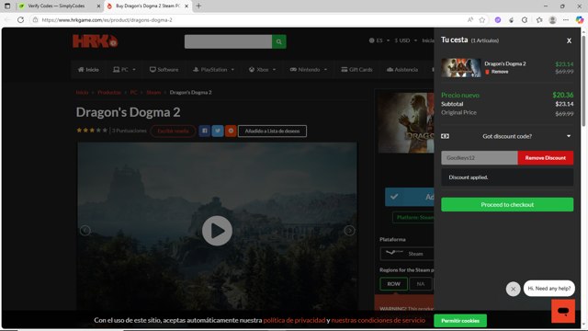Share on Reddit icon

231,131
